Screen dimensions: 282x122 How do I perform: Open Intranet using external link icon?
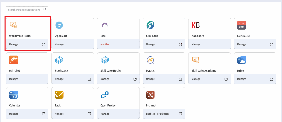pyautogui.click(x=180, y=114)
